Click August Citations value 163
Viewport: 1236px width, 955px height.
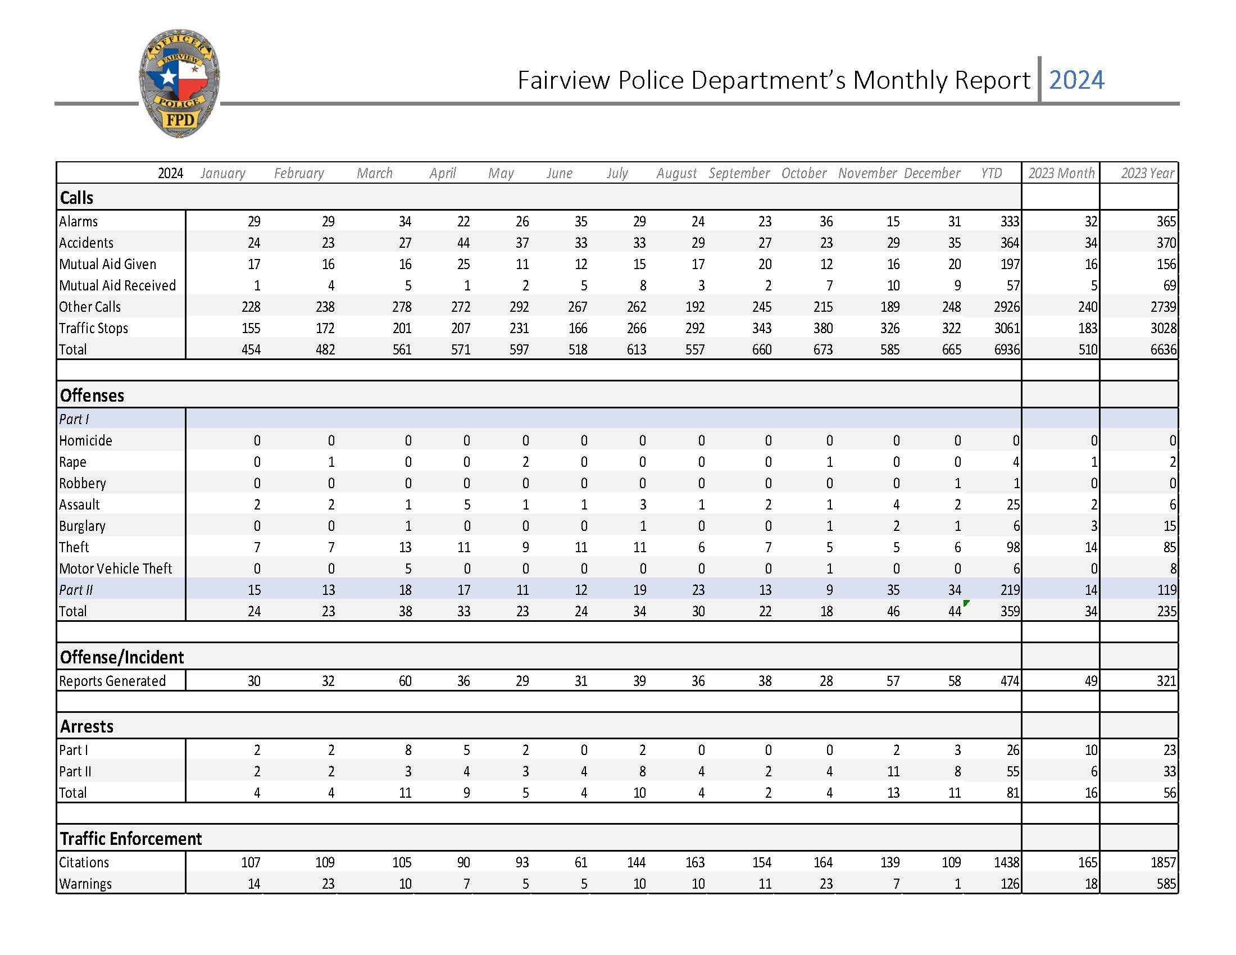point(695,862)
